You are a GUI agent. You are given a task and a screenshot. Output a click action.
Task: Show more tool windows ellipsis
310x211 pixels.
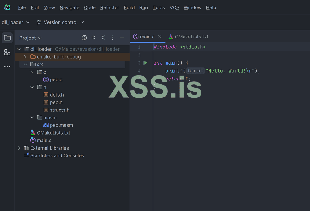[x=7, y=67]
